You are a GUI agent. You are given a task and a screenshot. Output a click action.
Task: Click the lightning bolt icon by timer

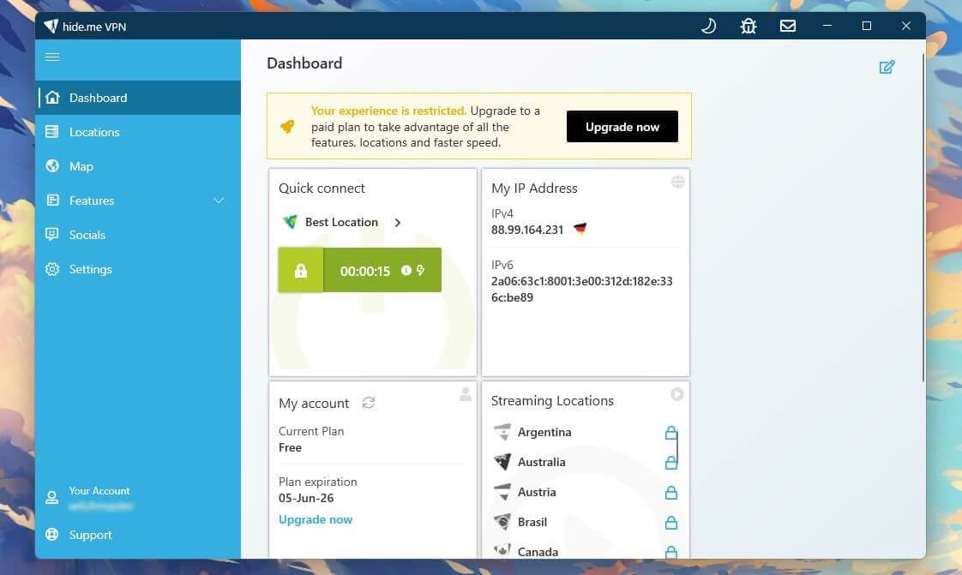click(x=421, y=270)
